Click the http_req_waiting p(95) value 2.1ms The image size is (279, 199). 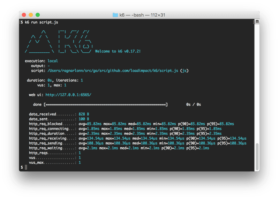(x=204, y=148)
